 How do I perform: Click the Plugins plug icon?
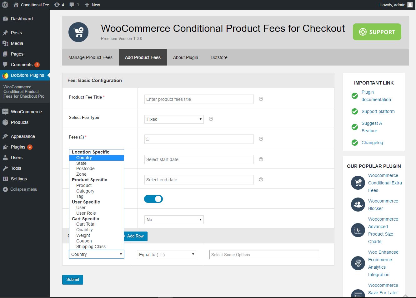click(5, 147)
